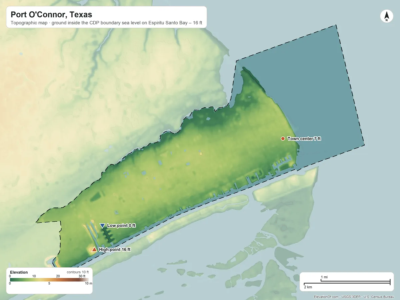Viewport: 400px width, 300px height.
Task: Click the topographic map subtitle text
Action: pyautogui.click(x=106, y=24)
